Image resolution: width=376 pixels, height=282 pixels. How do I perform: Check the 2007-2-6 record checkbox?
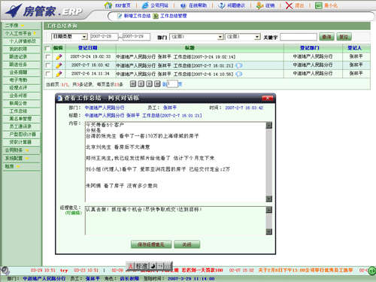(48, 74)
